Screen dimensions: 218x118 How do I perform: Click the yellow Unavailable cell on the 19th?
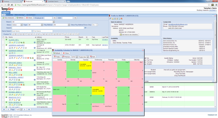(98, 91)
